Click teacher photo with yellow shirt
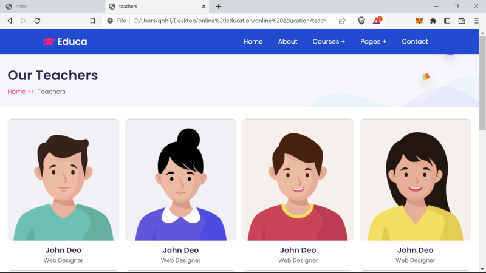Viewport: 486px width, 273px height. 416,180
